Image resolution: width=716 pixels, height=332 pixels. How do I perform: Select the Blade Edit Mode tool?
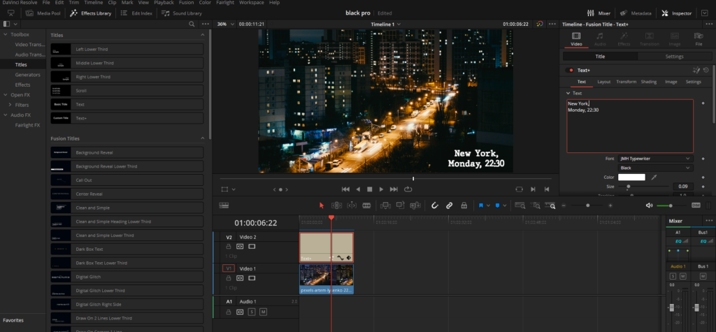(366, 205)
